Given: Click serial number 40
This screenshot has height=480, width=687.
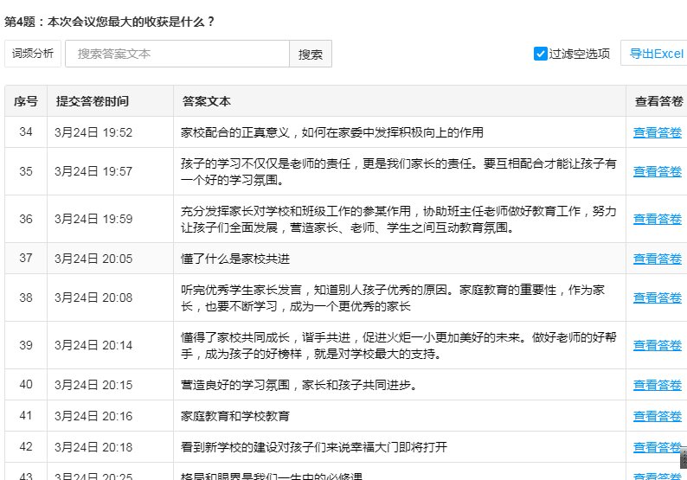Looking at the screenshot, I should click(26, 384).
